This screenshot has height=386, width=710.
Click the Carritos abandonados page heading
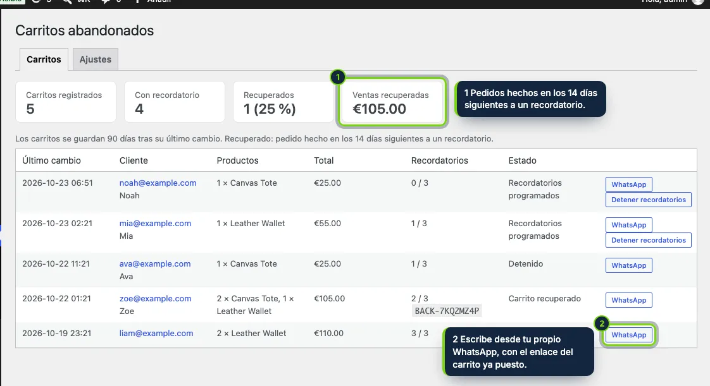[85, 30]
